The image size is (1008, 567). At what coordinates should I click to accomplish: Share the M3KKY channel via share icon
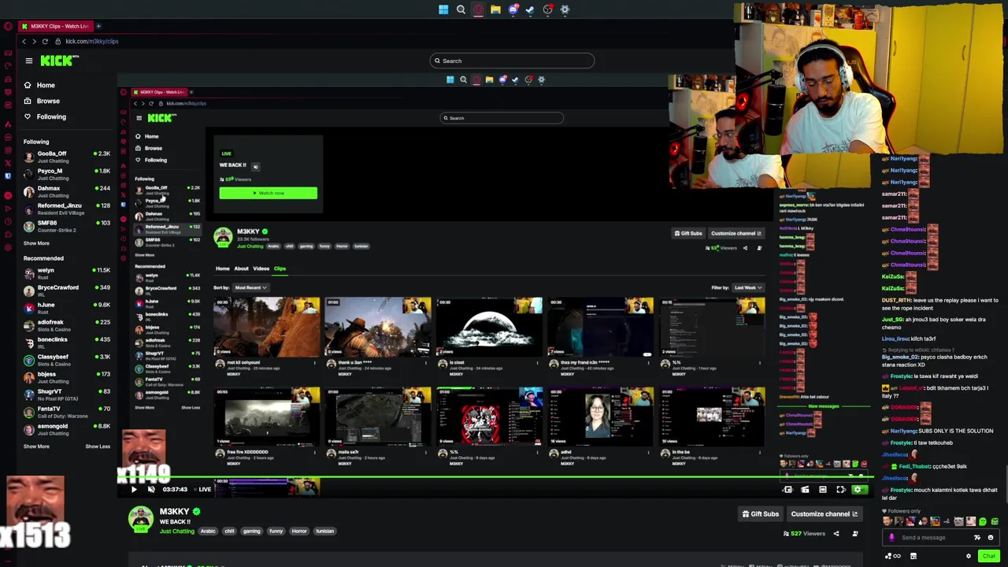coord(836,534)
